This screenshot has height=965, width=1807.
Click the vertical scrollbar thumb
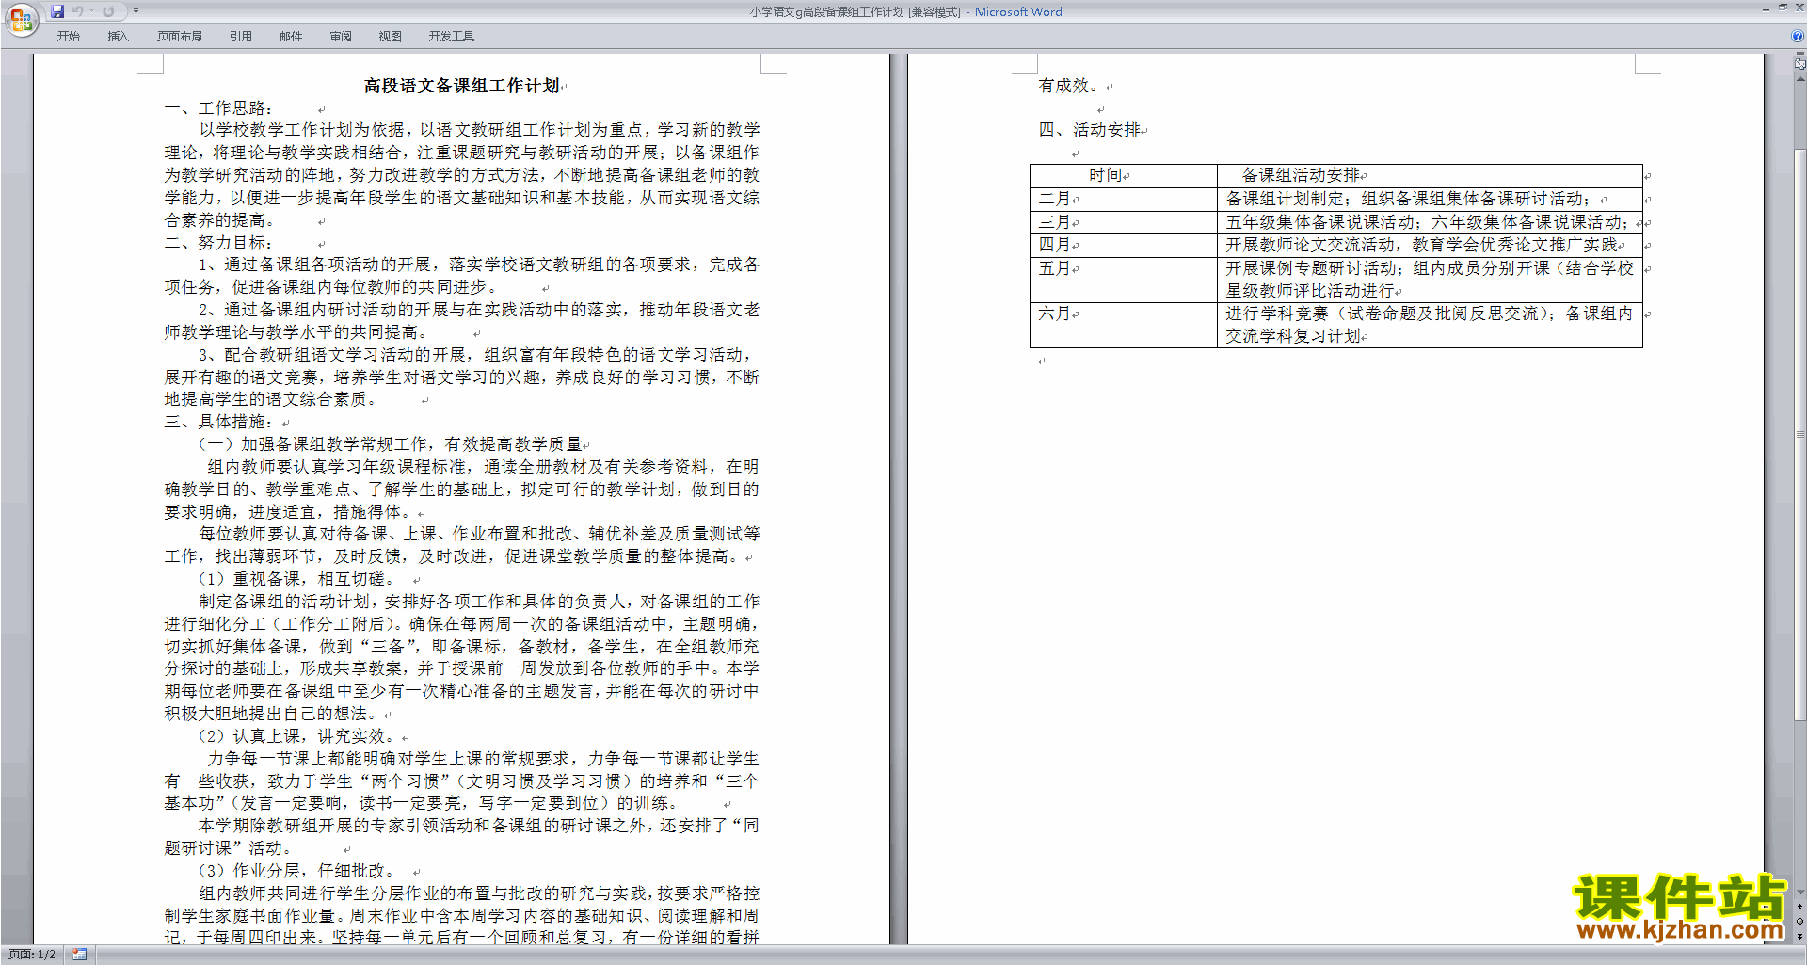(x=1799, y=434)
